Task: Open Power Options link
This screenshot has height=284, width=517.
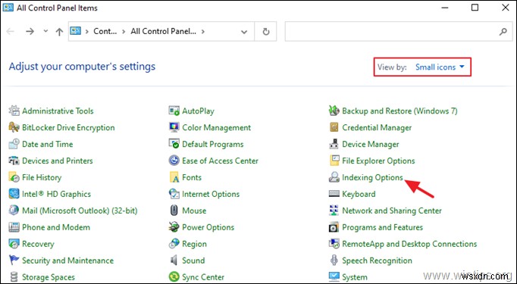Action: (x=208, y=227)
